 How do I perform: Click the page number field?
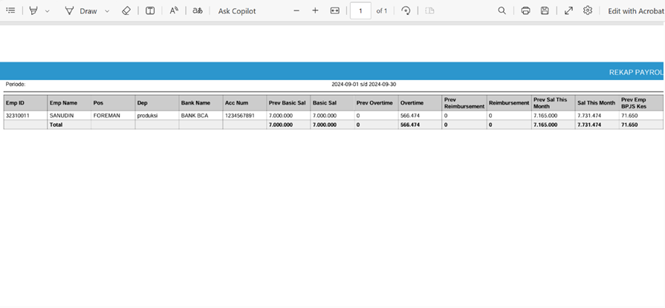coord(360,11)
